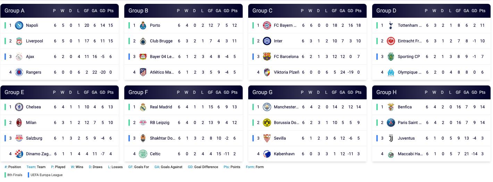Select the Group F header
Viewport: 493px width, 182px height.
[138, 92]
